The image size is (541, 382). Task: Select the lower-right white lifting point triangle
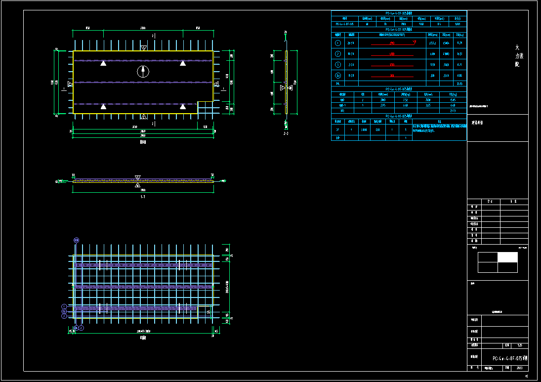(183, 107)
